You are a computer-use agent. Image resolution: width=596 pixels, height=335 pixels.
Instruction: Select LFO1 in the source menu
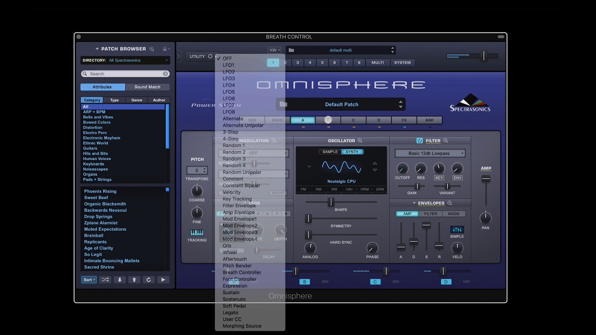point(228,65)
